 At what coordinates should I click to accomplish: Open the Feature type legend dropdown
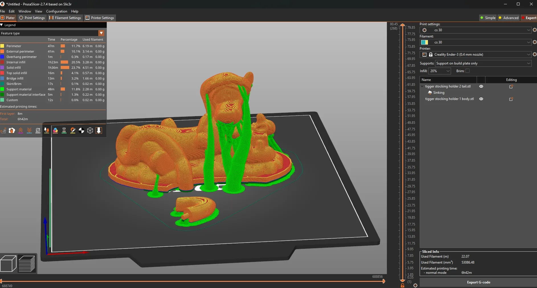point(101,33)
